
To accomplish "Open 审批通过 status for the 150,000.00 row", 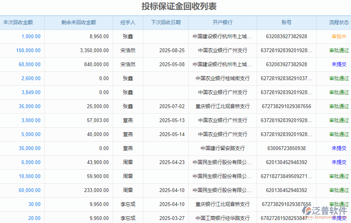I will click(x=340, y=50).
